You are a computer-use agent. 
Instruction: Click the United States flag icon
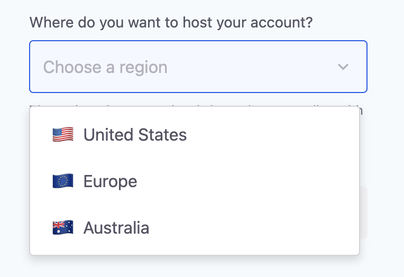[x=62, y=135]
